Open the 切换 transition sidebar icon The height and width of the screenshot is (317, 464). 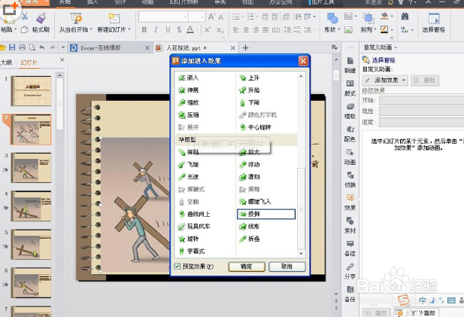[x=350, y=175]
